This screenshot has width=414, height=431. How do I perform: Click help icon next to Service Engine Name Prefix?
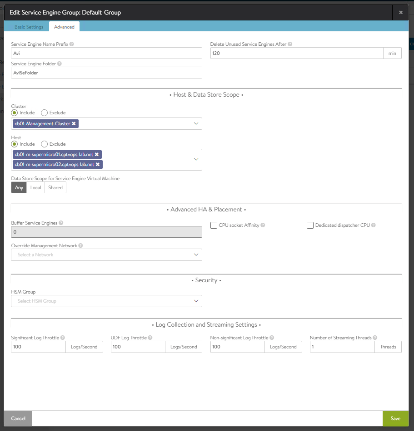[x=72, y=44]
